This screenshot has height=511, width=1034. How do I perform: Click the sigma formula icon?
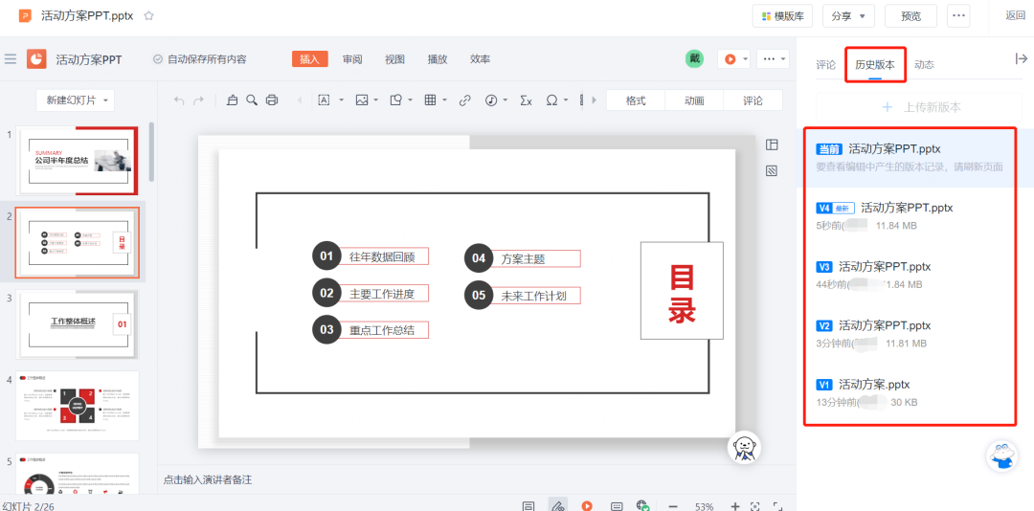[x=526, y=100]
